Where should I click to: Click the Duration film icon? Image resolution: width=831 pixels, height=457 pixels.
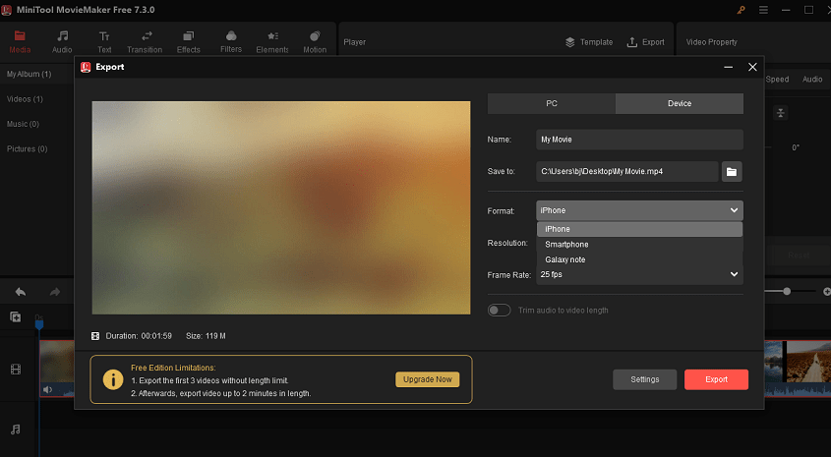(95, 336)
